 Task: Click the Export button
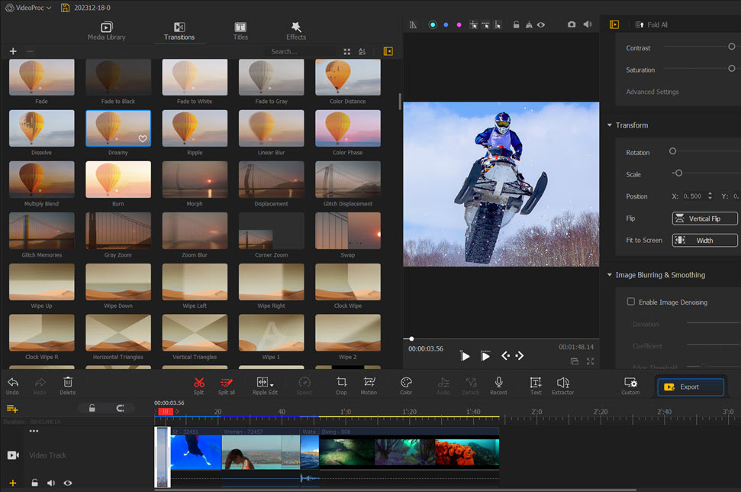(x=689, y=387)
